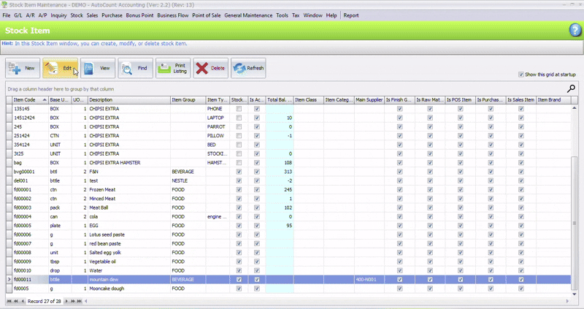
Task: Toggle Is Sales Item checkbox for Frozen Meat
Action: [x=520, y=189]
